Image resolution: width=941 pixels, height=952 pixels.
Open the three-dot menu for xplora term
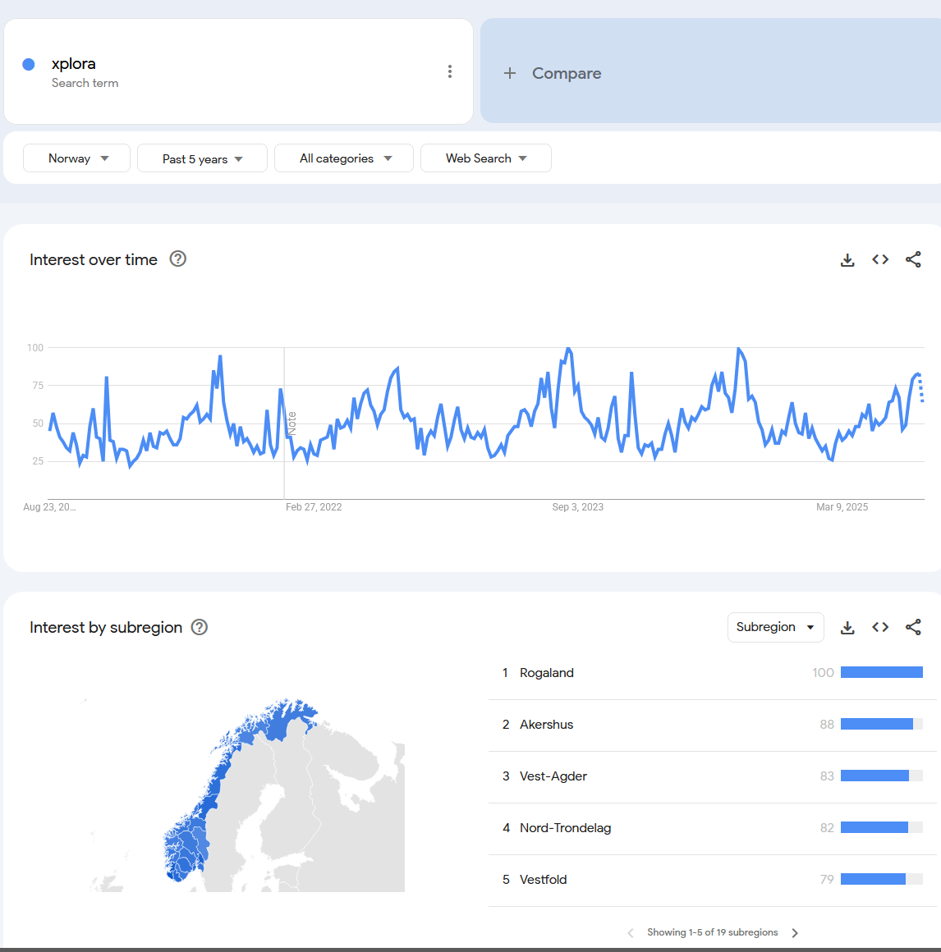[x=449, y=71]
